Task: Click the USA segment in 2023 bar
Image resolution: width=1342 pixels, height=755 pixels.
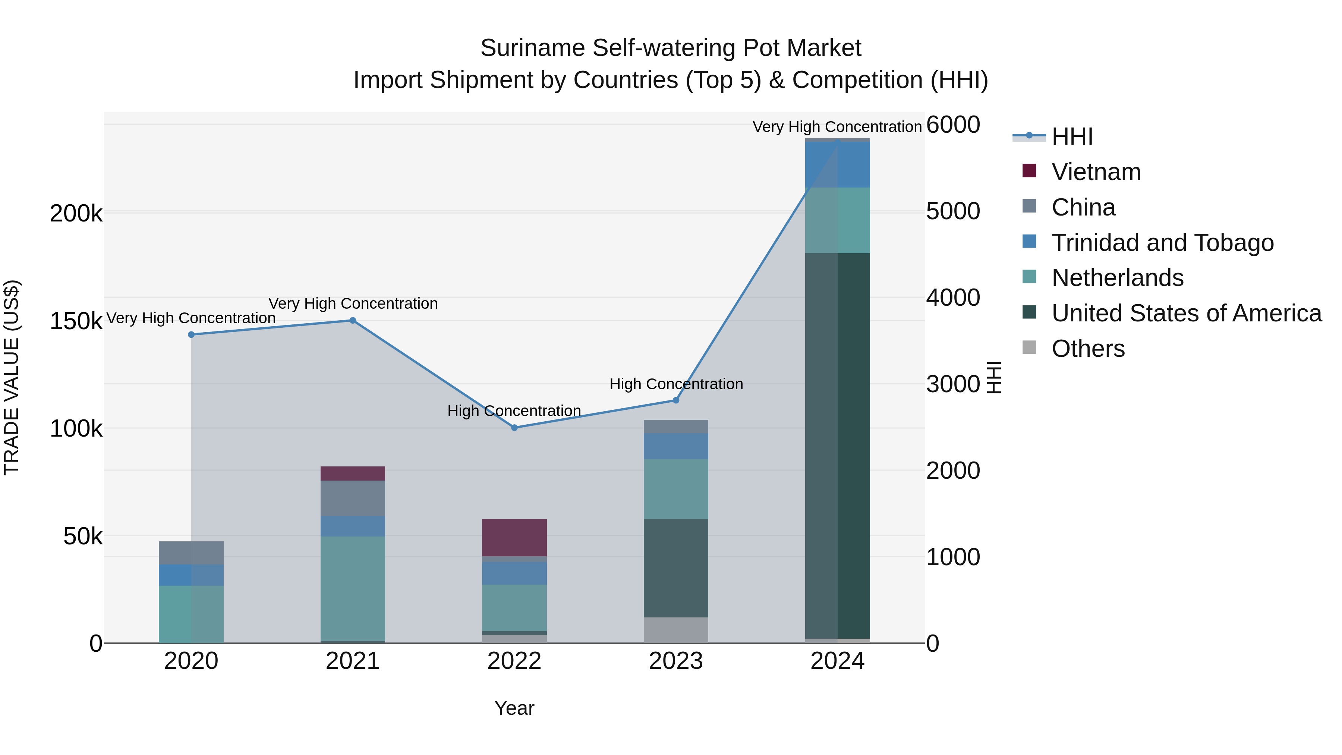Action: tap(676, 569)
